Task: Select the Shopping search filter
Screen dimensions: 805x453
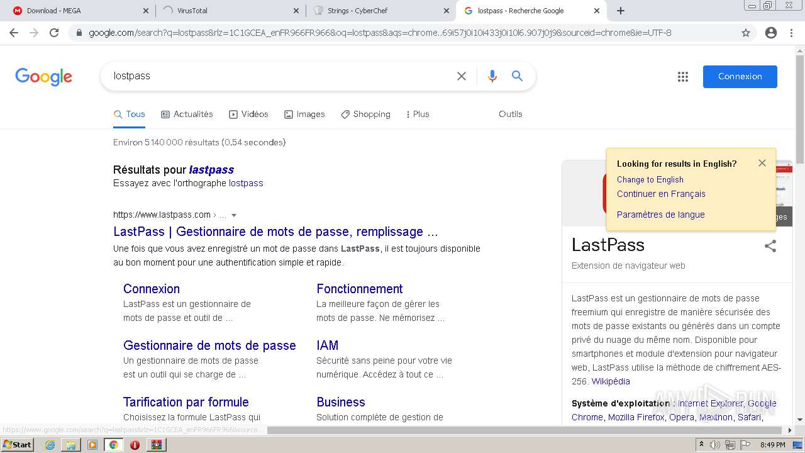Action: click(365, 114)
